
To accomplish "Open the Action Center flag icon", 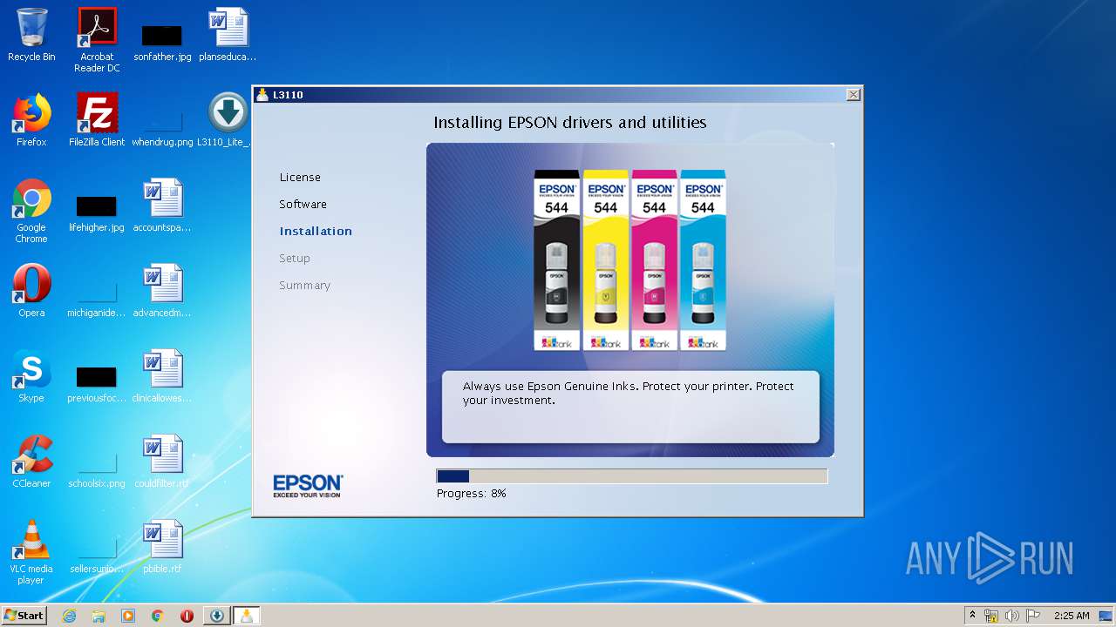I will click(x=1032, y=616).
